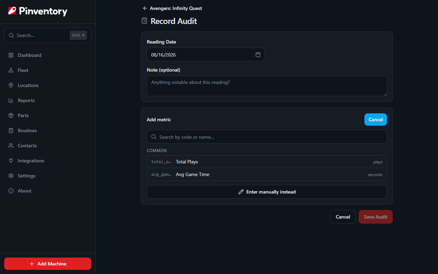Click the COMMON section label
This screenshot has width=438, height=274.
click(157, 151)
